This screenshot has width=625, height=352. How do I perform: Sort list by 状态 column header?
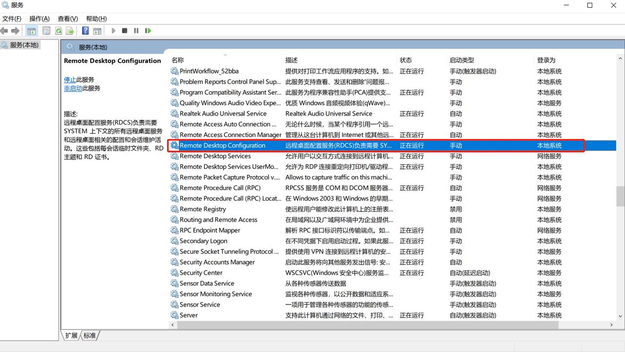point(406,60)
